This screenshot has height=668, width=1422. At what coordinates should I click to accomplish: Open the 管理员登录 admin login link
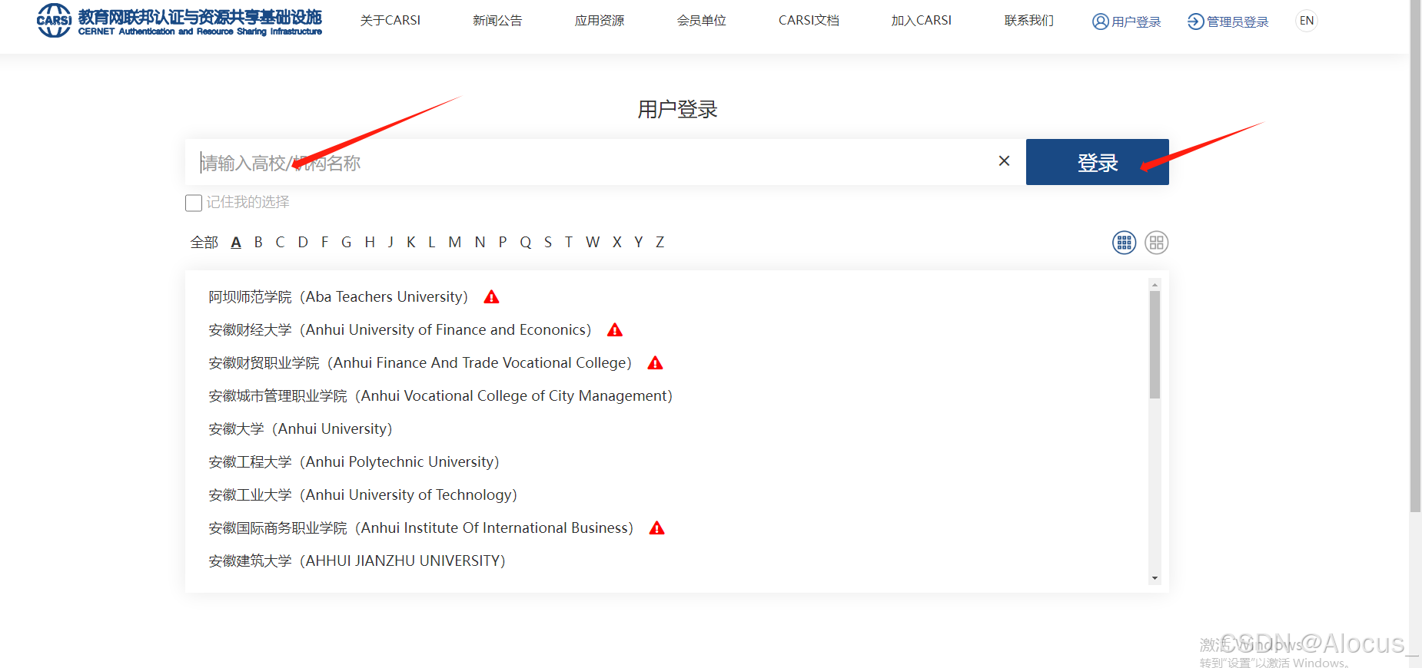[x=1228, y=21]
